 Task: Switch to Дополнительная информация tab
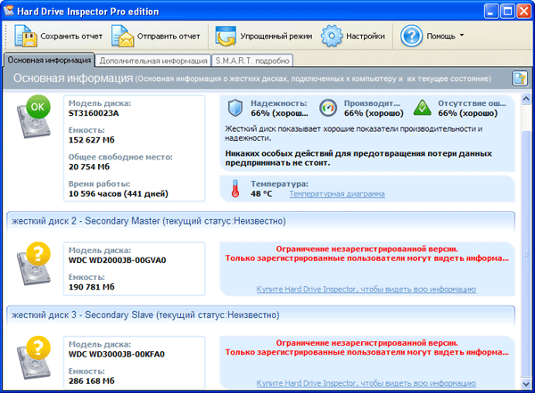point(153,61)
